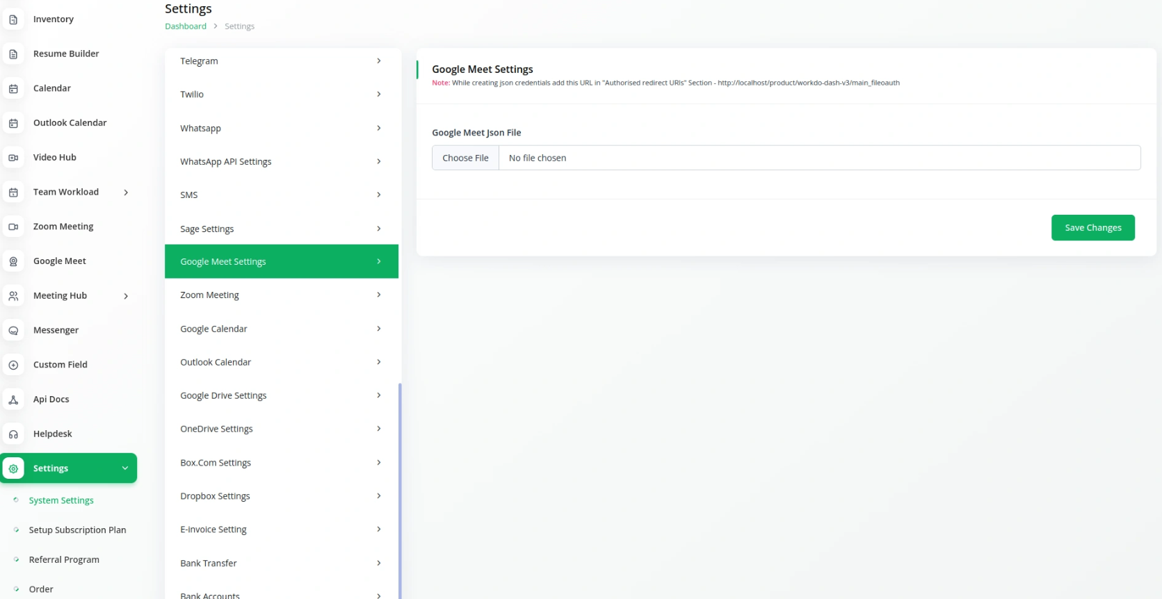Click the Messenger chat icon
This screenshot has height=599, width=1162.
13,330
